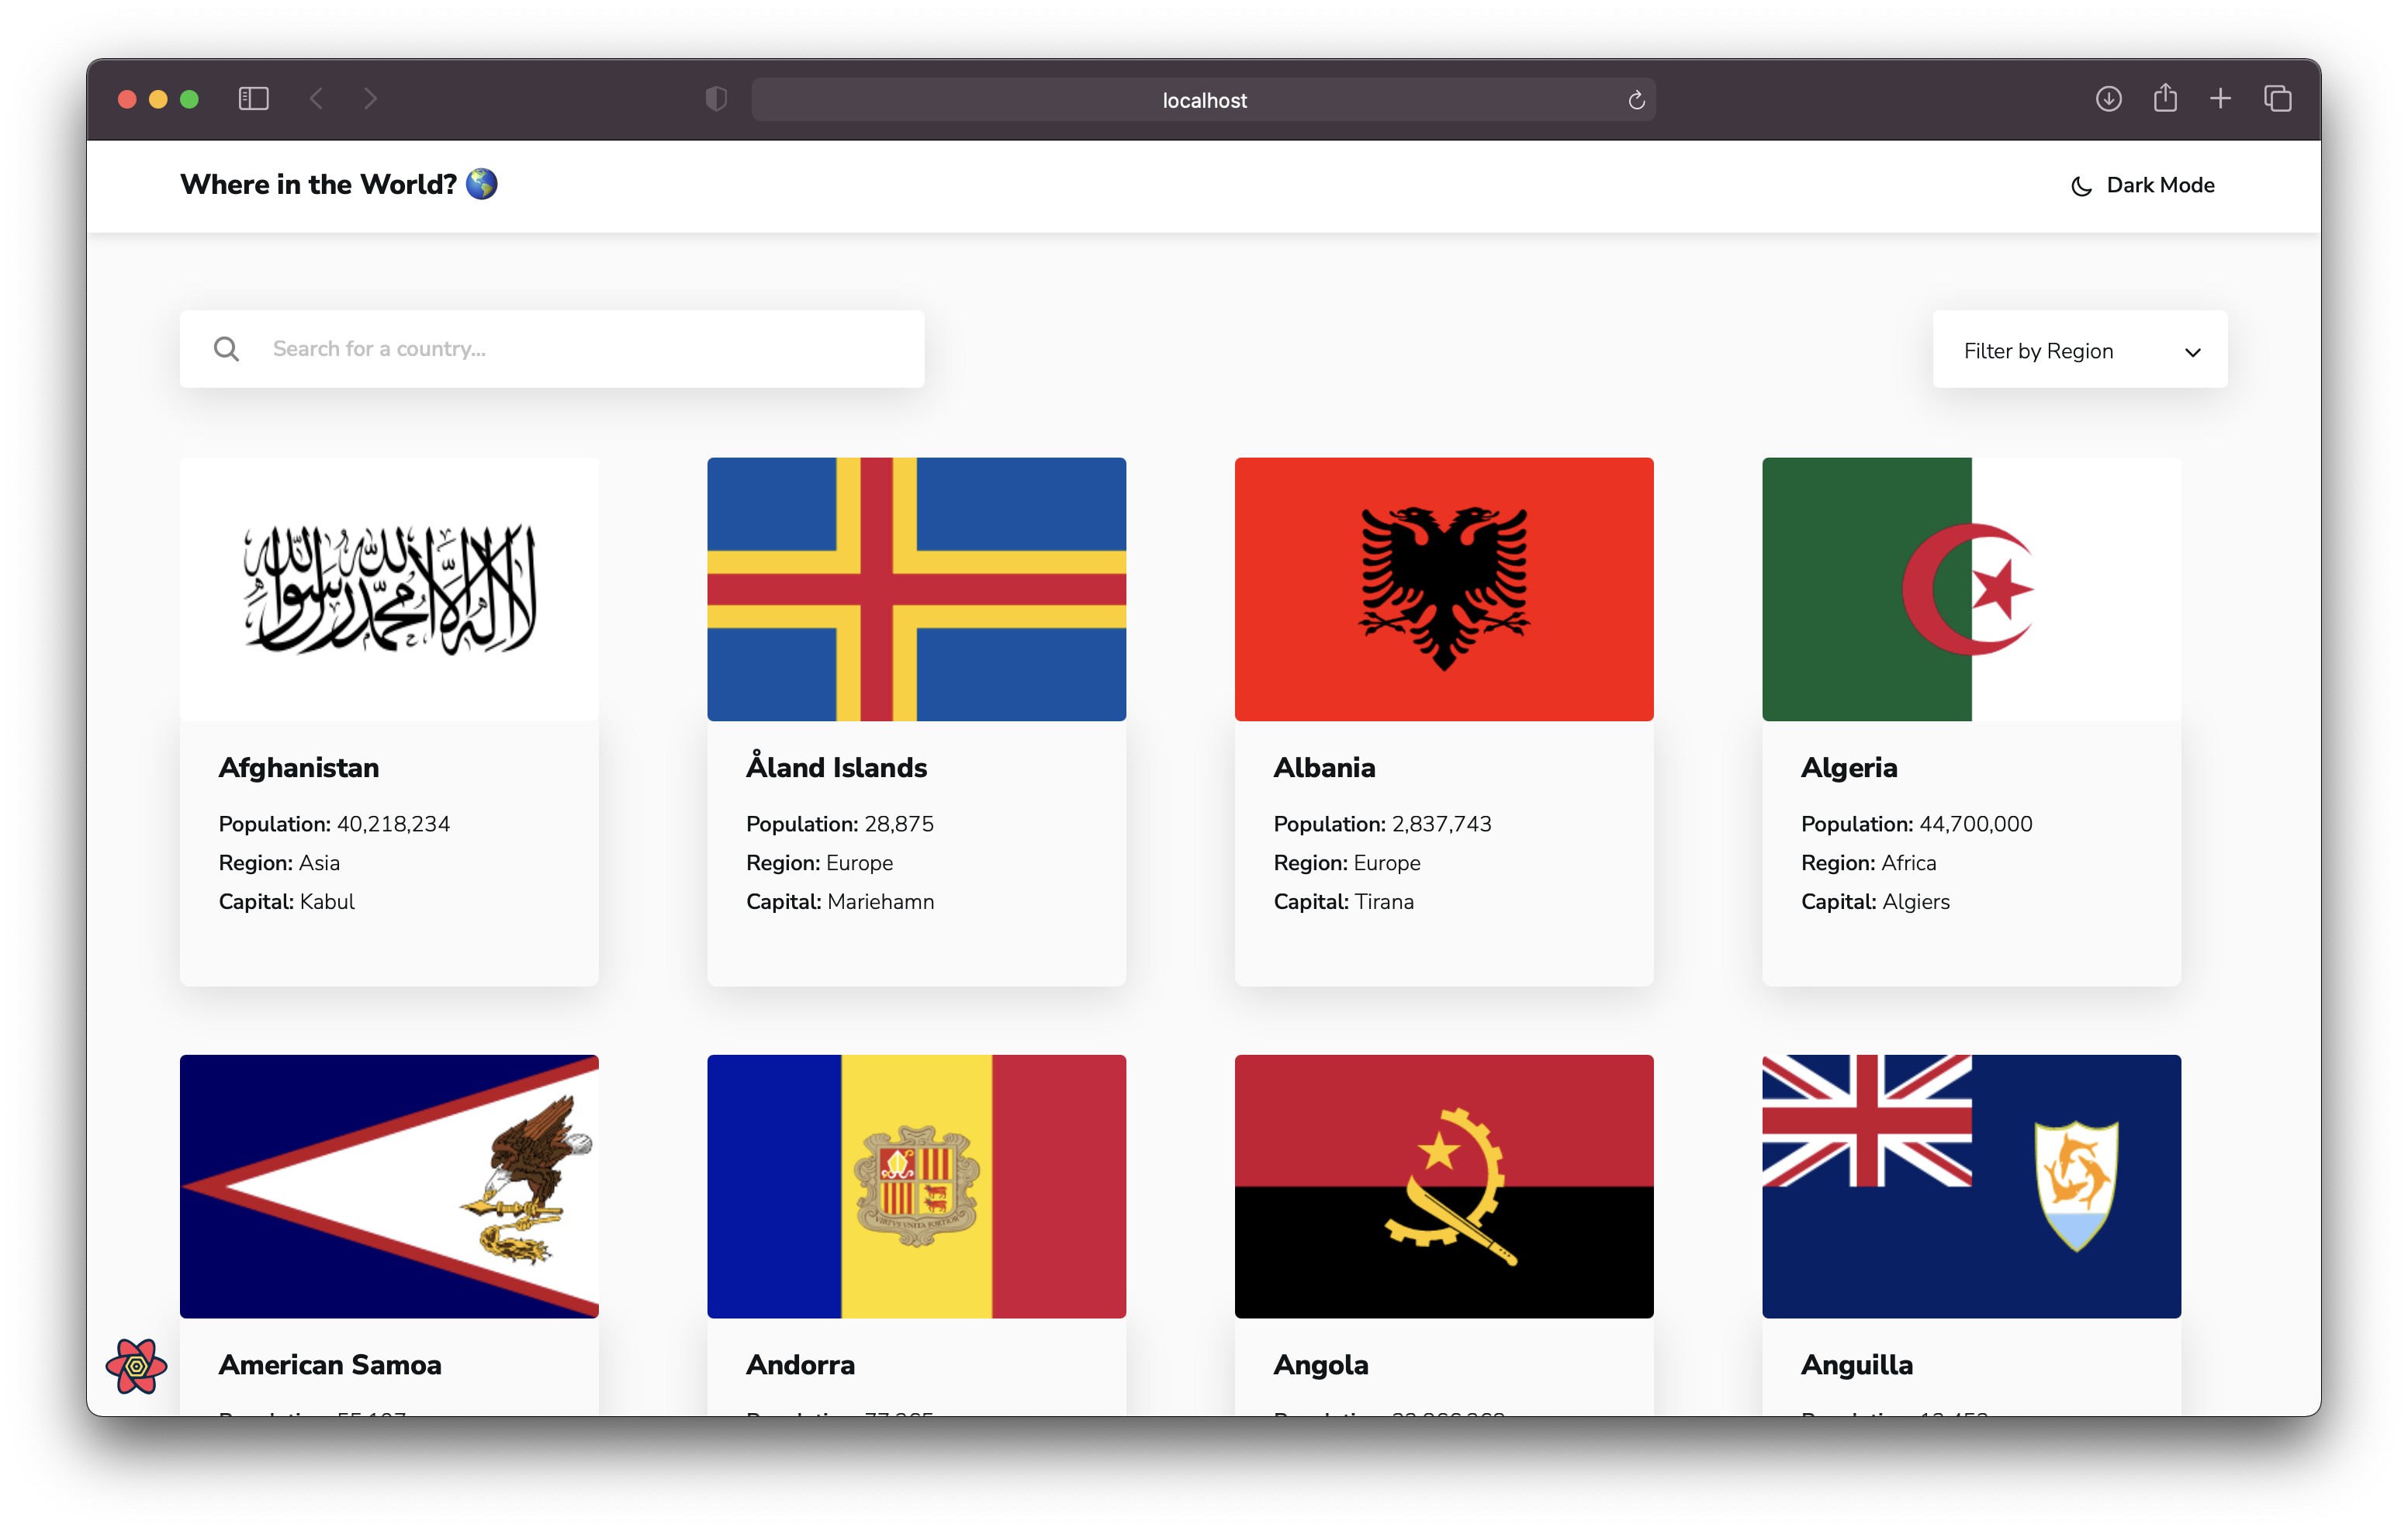Click the shield icon in the address bar
The height and width of the screenshot is (1531, 2408).
coord(716,99)
